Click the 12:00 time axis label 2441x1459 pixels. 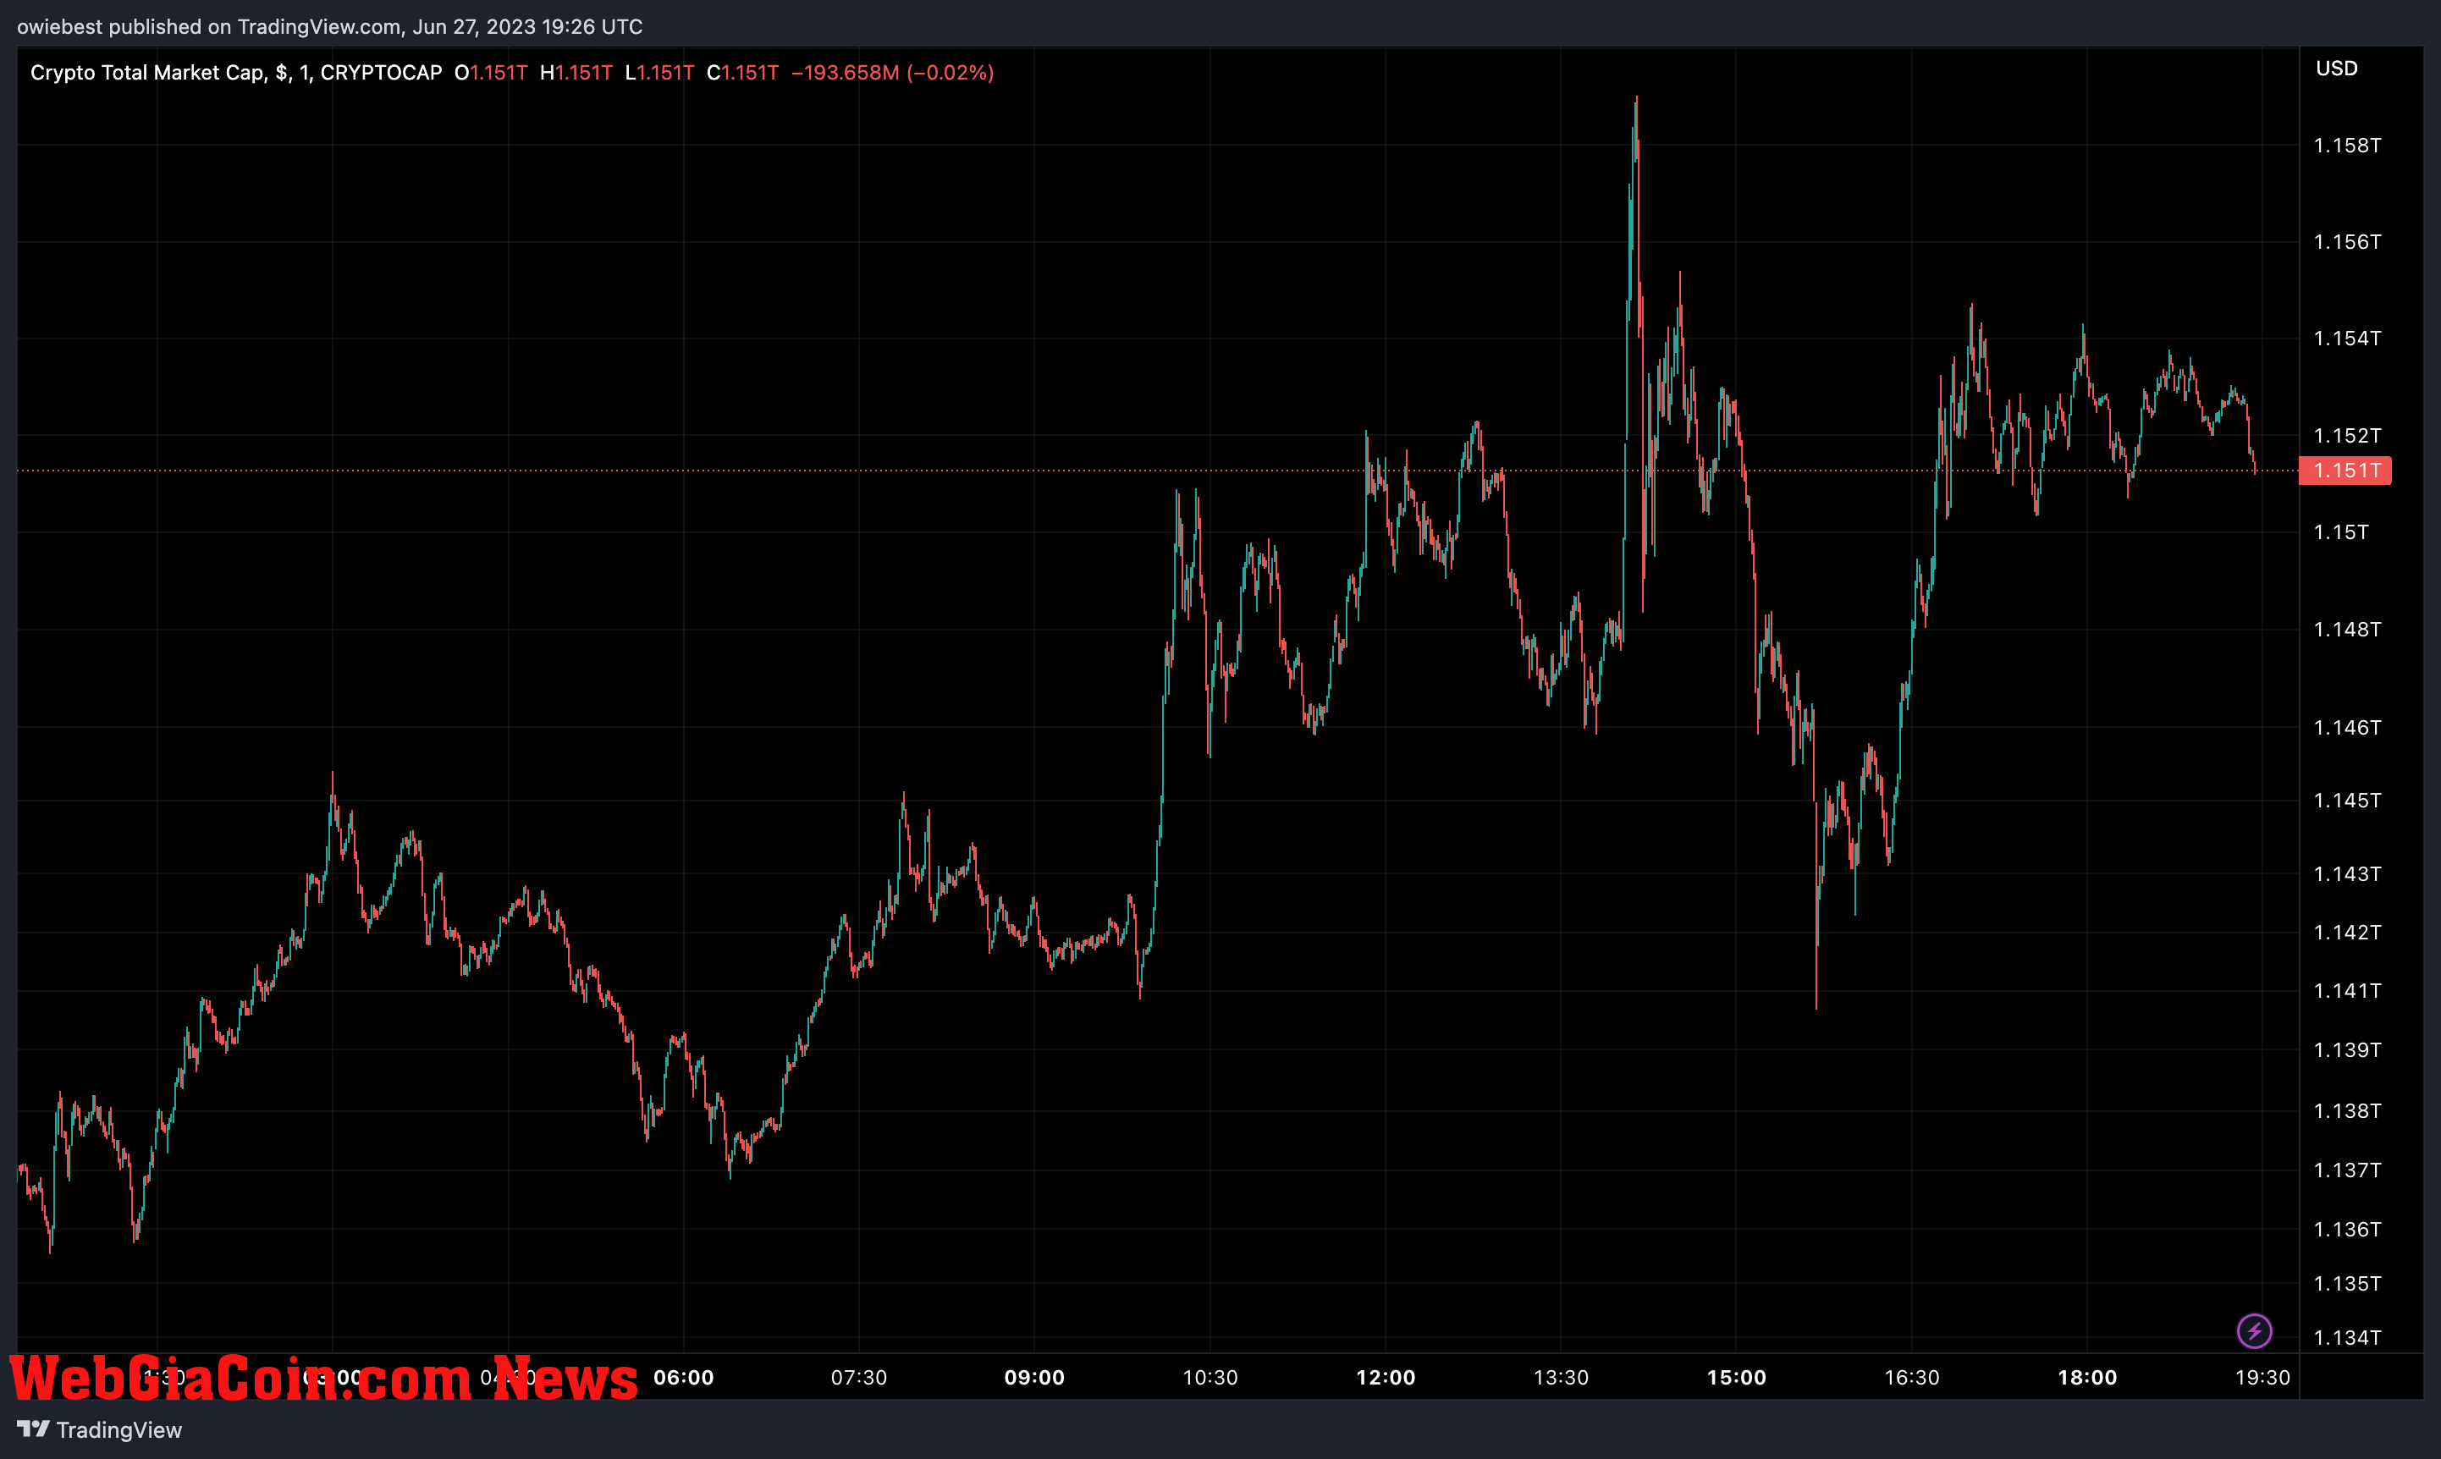pyautogui.click(x=1386, y=1378)
